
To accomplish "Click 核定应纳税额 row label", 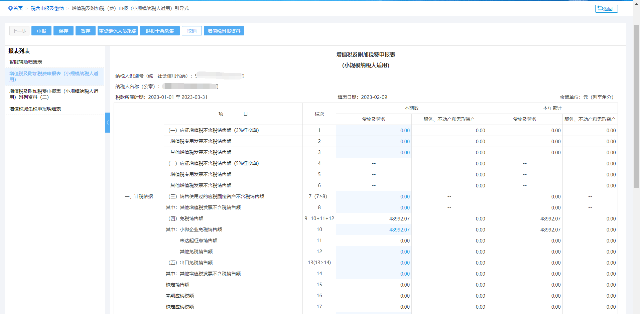I will point(180,307).
